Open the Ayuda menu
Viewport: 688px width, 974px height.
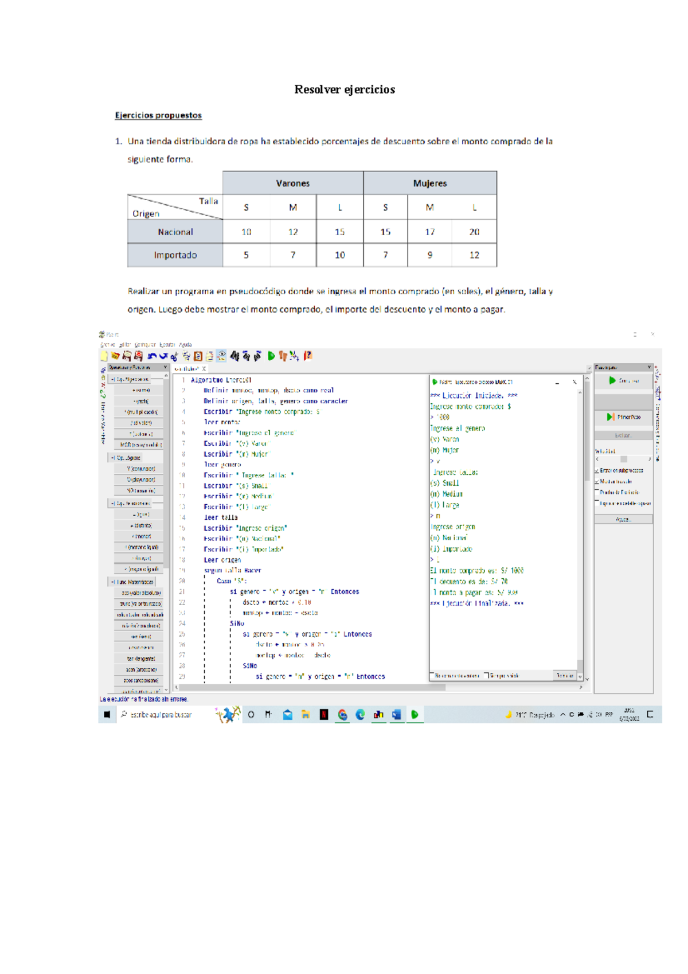[x=185, y=345]
